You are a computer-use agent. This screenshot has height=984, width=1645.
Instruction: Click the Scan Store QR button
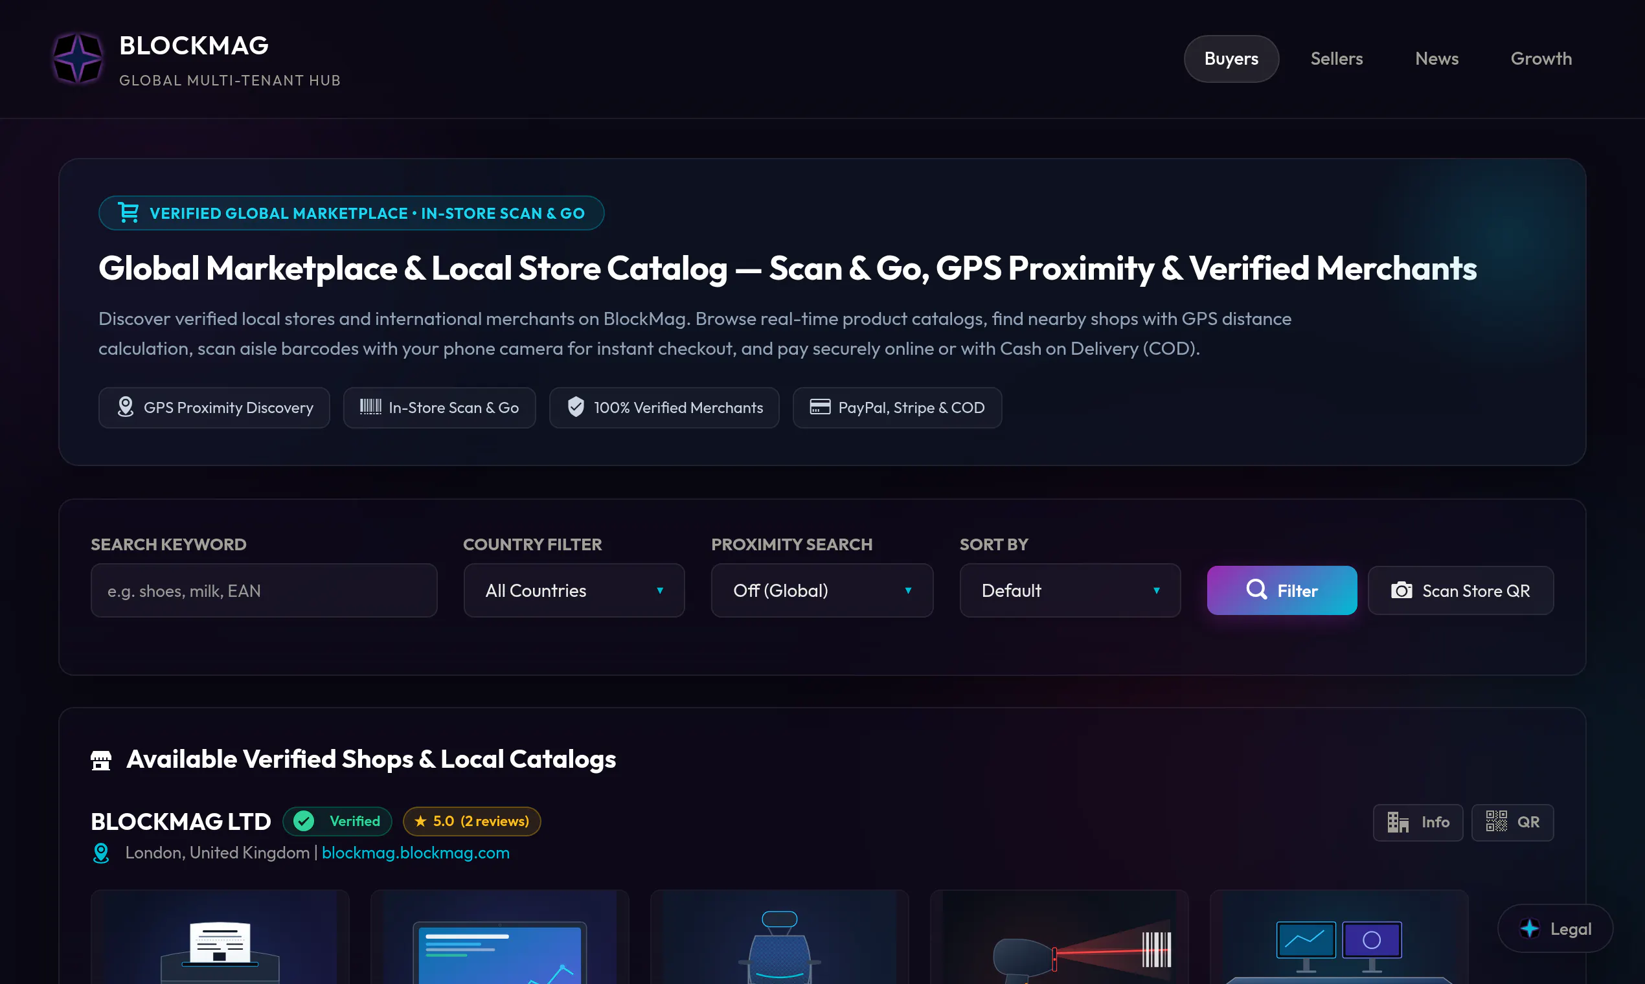tap(1460, 591)
